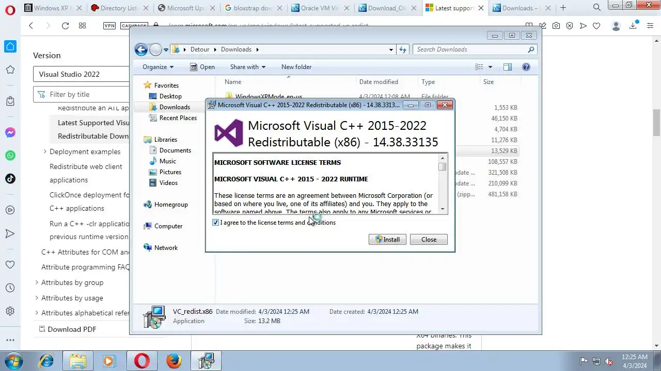Image resolution: width=661 pixels, height=371 pixels.
Task: Open the Pictures library
Action: (x=170, y=172)
